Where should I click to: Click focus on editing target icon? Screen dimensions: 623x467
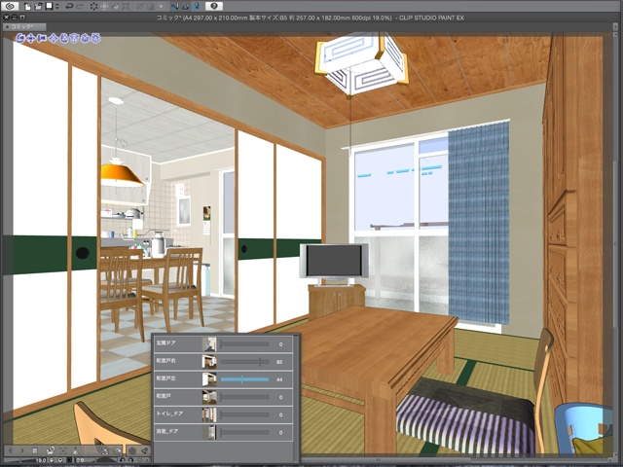(x=63, y=450)
